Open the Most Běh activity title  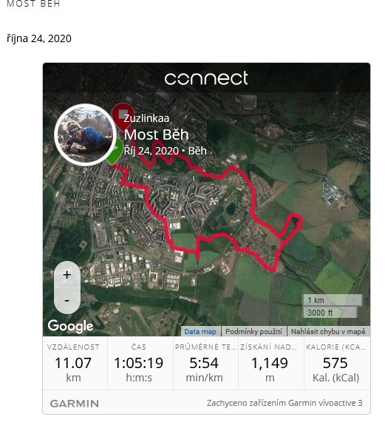point(156,135)
